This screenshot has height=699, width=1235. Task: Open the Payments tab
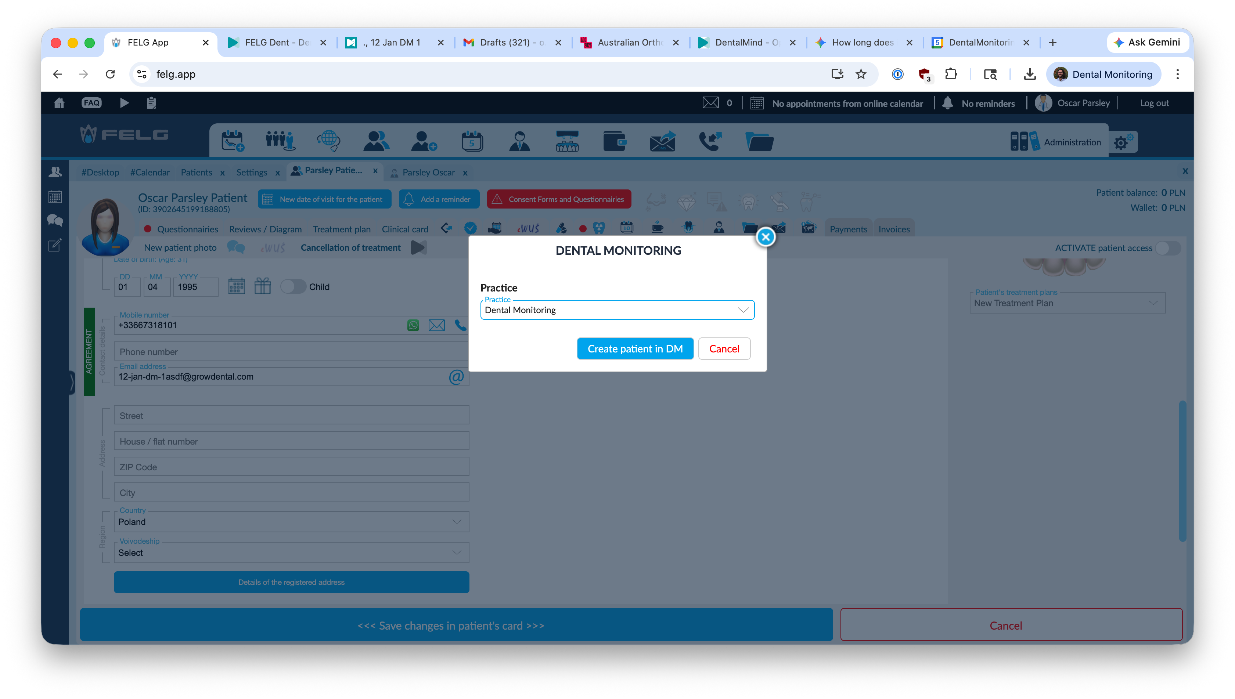(848, 229)
